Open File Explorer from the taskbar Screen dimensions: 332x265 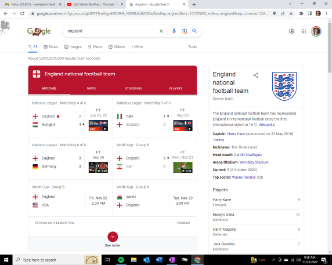tap(133, 260)
